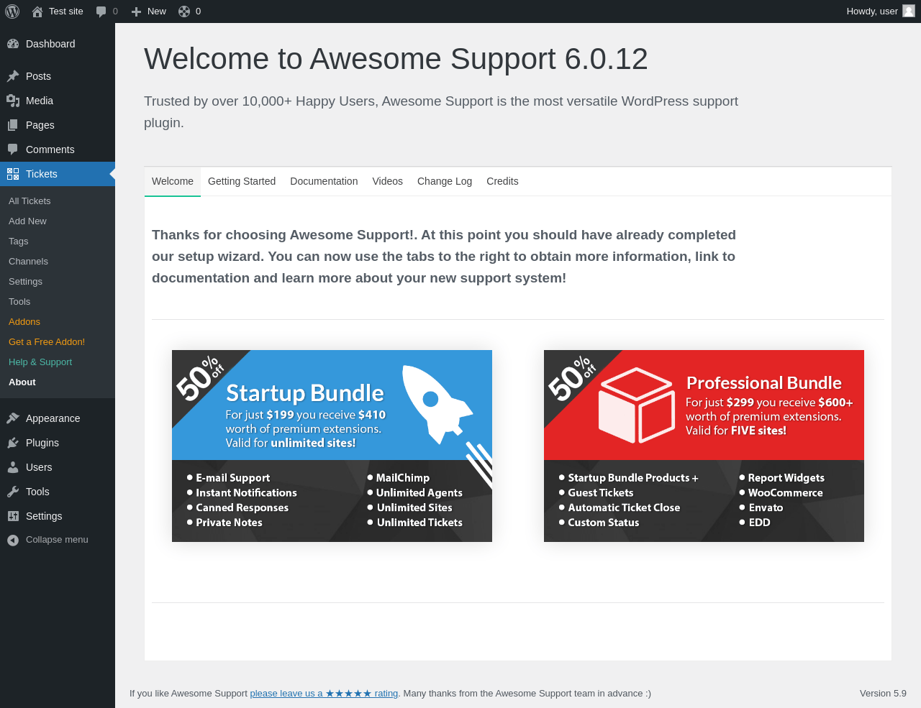921x708 pixels.
Task: Click the Users person icon
Action: (13, 467)
